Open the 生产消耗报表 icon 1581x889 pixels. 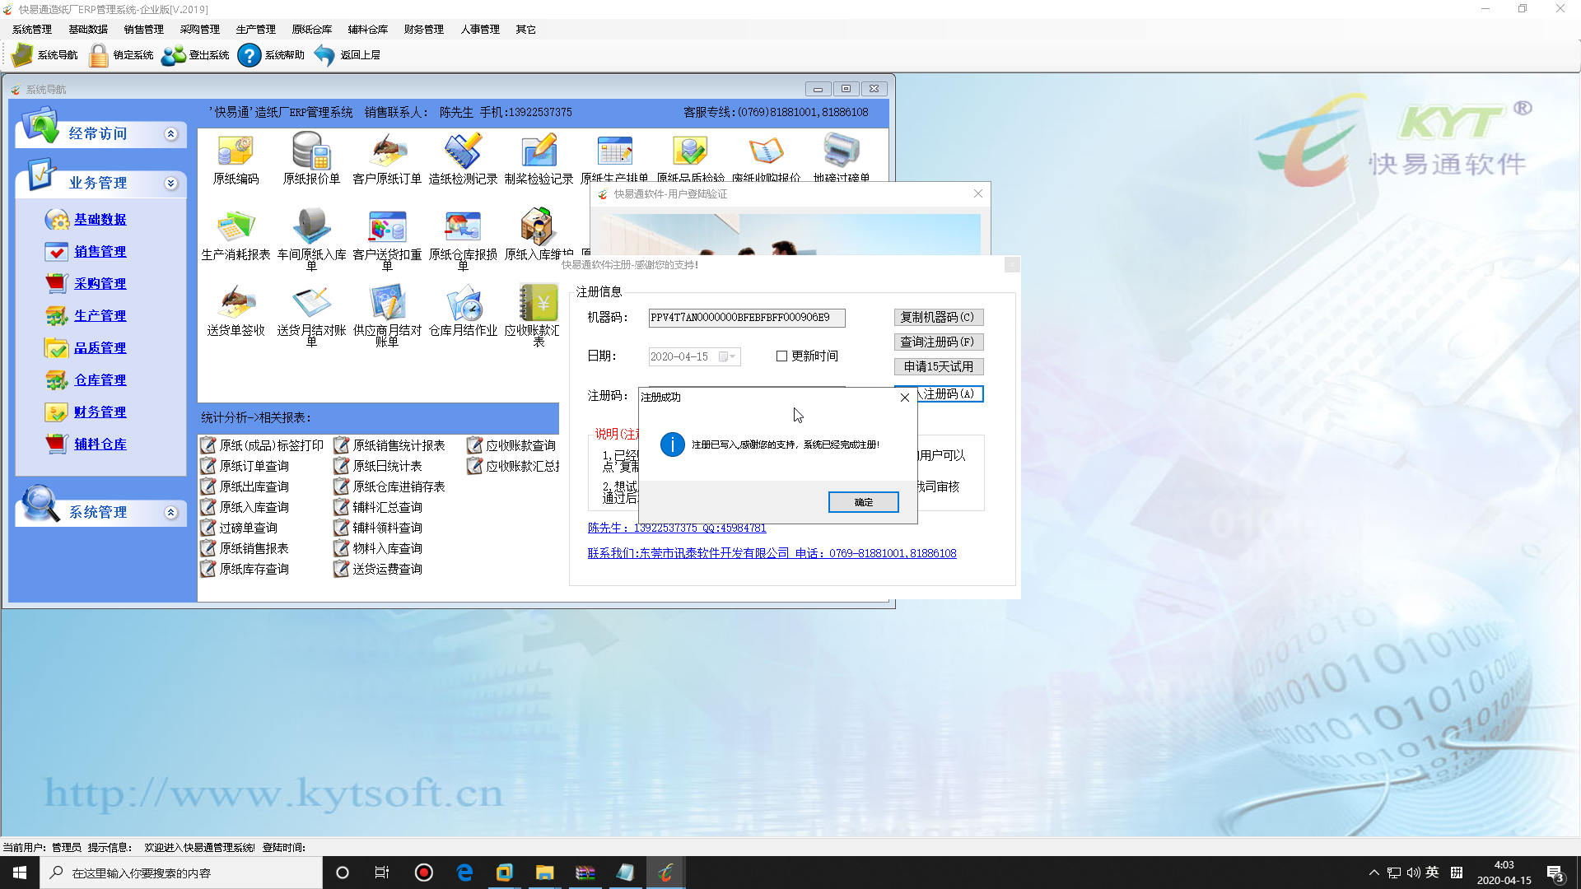236,228
